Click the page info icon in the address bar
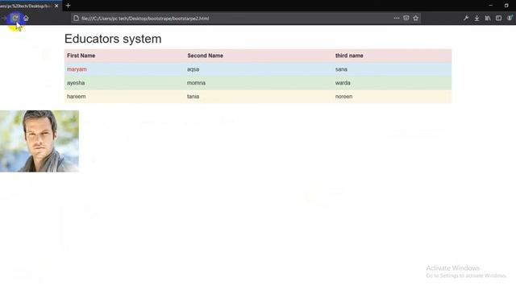Screen dimensions: 516x290 click(x=76, y=19)
